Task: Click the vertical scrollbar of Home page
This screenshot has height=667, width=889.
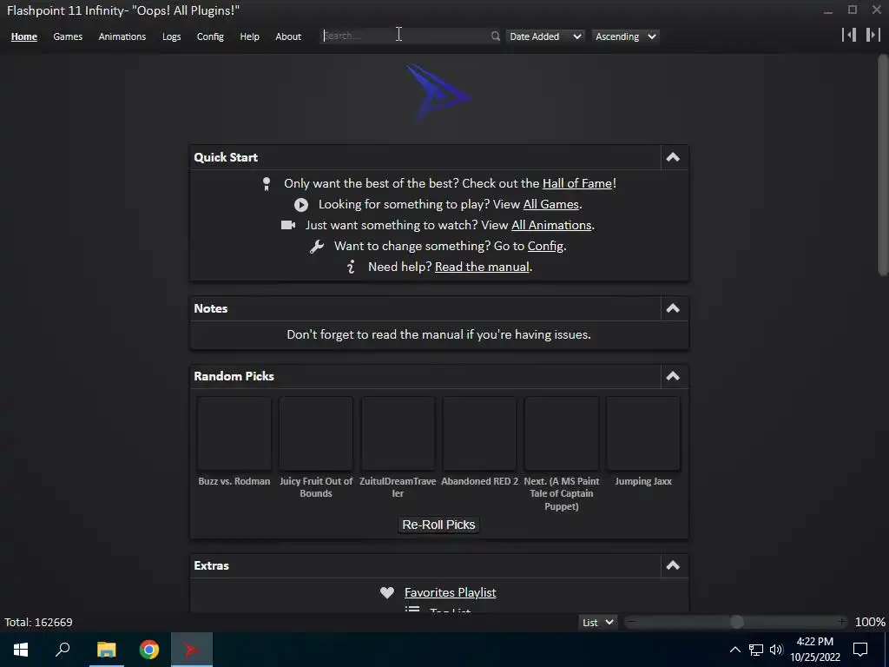Action: 883,166
